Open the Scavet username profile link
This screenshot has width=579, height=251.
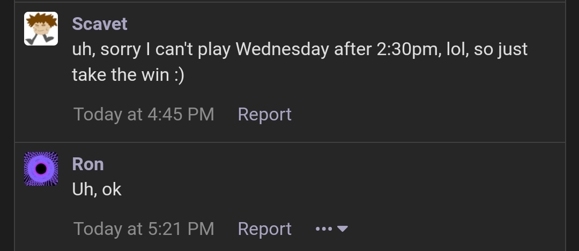point(100,24)
